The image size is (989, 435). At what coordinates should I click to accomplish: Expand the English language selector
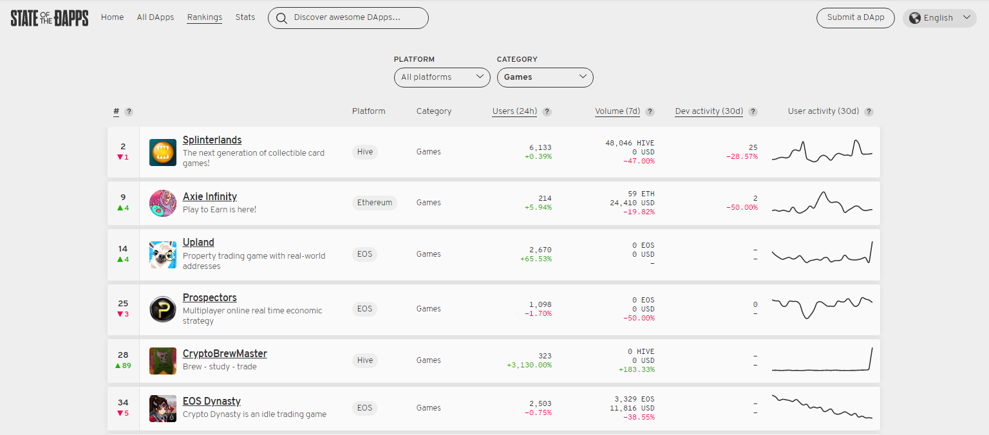point(939,18)
